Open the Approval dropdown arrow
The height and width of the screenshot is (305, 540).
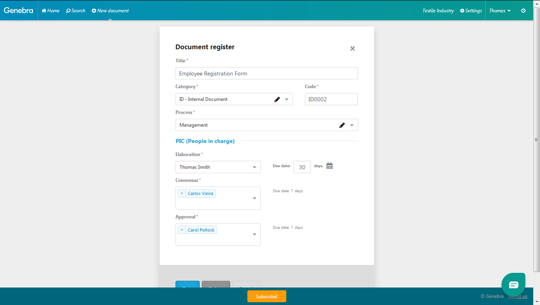click(255, 235)
